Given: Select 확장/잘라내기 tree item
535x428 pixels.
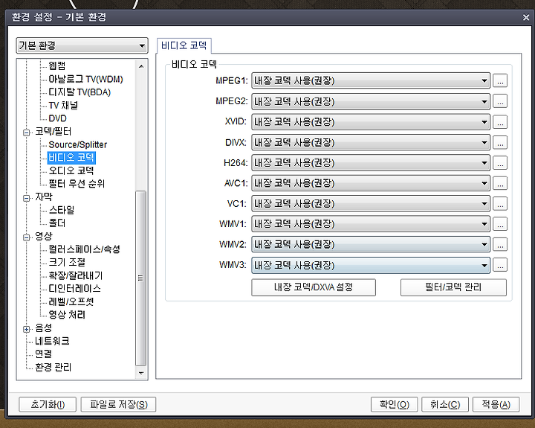Looking at the screenshot, I should coord(75,275).
